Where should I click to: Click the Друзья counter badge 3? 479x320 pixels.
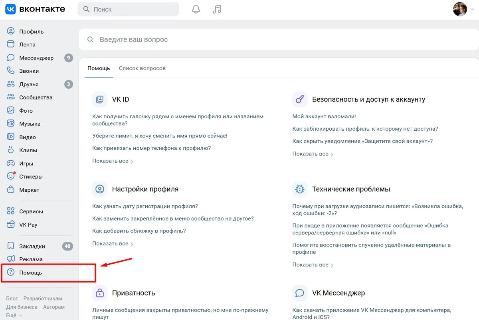coord(69,84)
